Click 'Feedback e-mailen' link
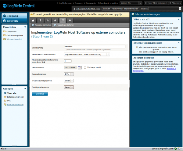Viewport: 183px width, 151px height. [x=108, y=3]
